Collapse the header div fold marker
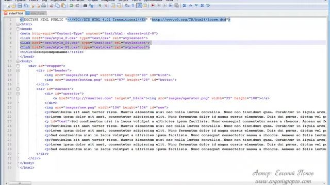The width and height of the screenshot is (330, 185). pos(18,70)
